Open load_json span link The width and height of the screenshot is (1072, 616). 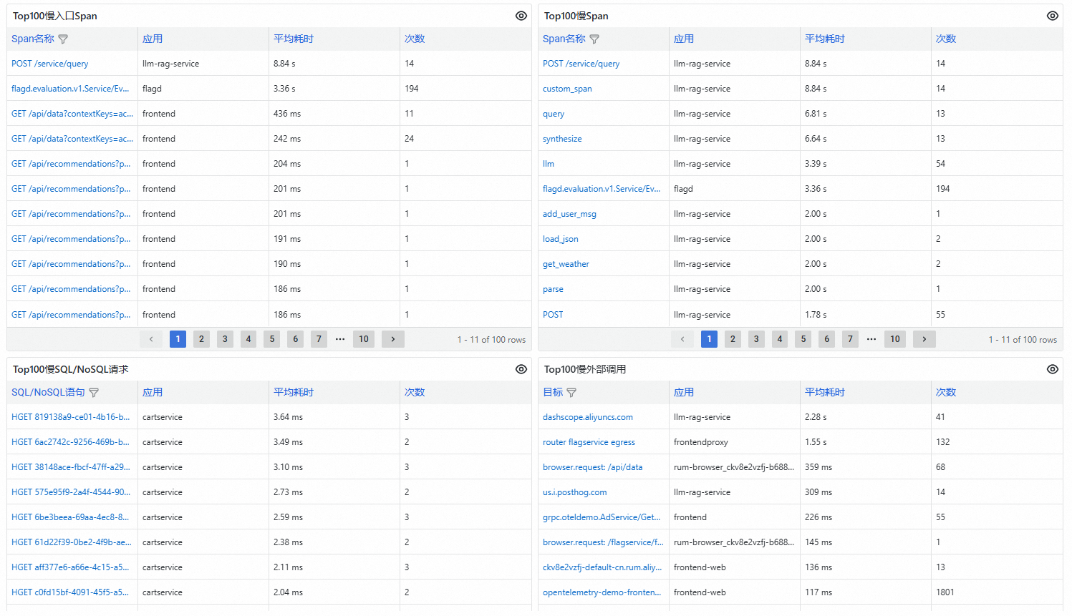(561, 239)
